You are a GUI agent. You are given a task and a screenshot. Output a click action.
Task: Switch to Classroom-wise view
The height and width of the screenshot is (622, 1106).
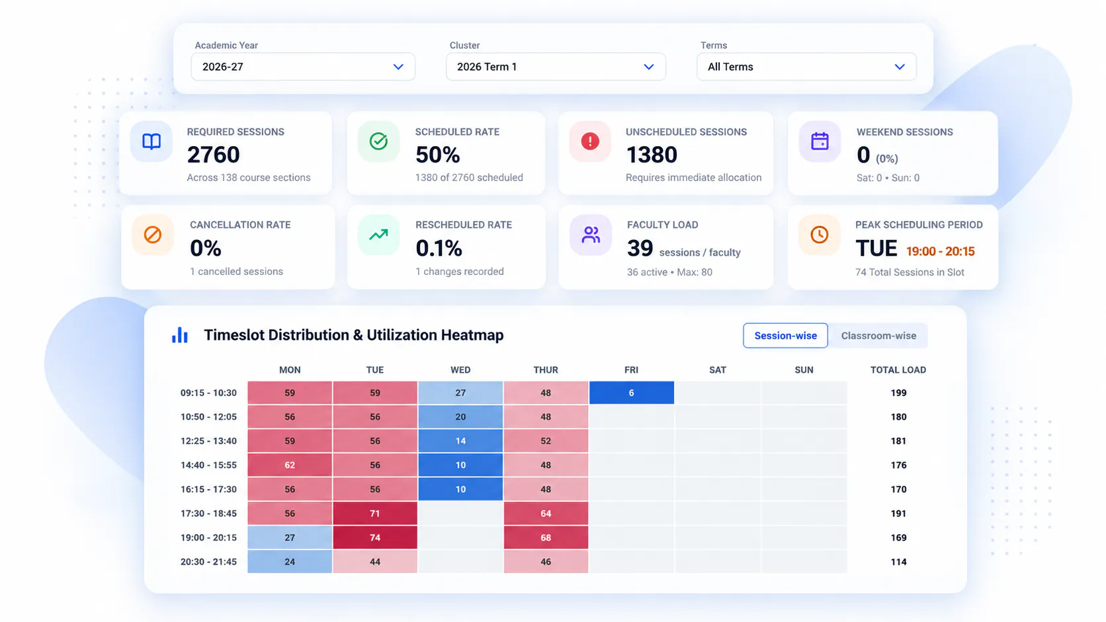tap(878, 336)
